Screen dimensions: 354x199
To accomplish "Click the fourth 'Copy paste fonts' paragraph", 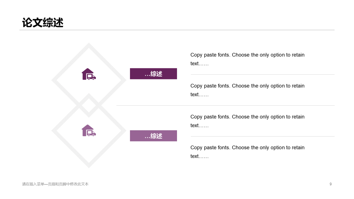I will (247, 152).
